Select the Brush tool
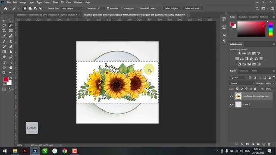This screenshot has width=276, height=155. [x=4, y=41]
